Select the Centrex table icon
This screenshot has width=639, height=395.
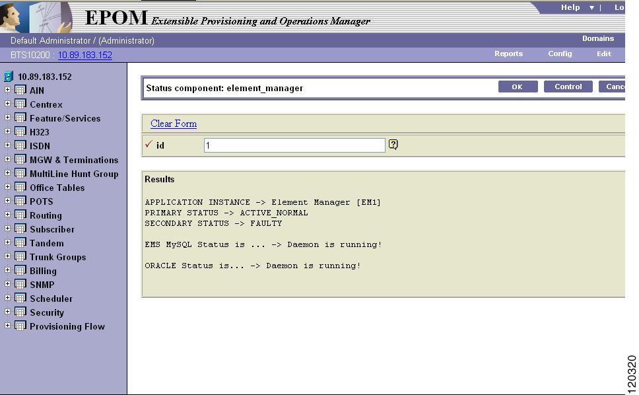coord(21,104)
